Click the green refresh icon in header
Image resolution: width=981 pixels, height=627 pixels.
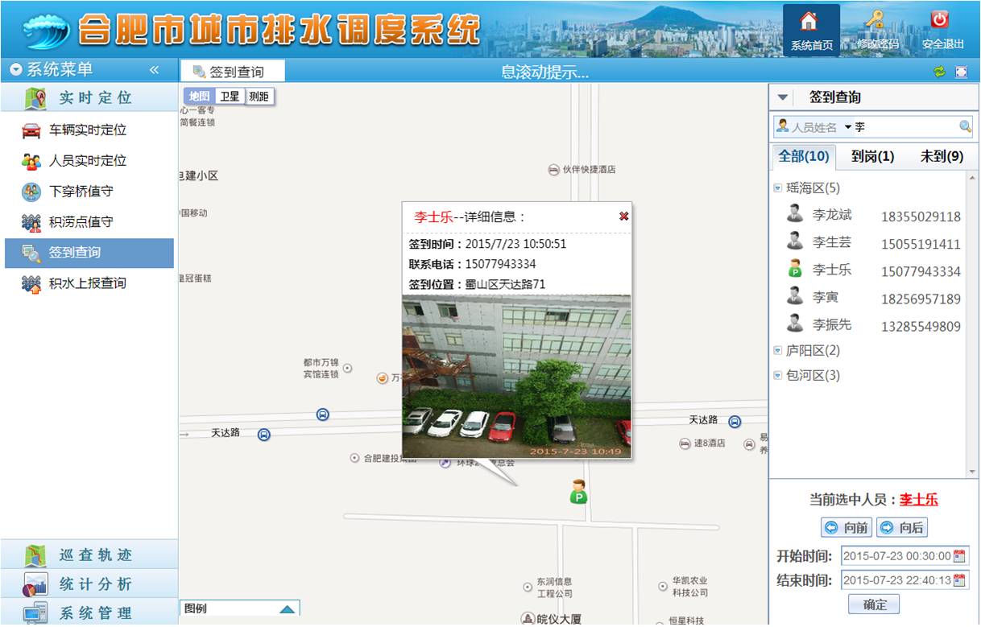tap(939, 72)
